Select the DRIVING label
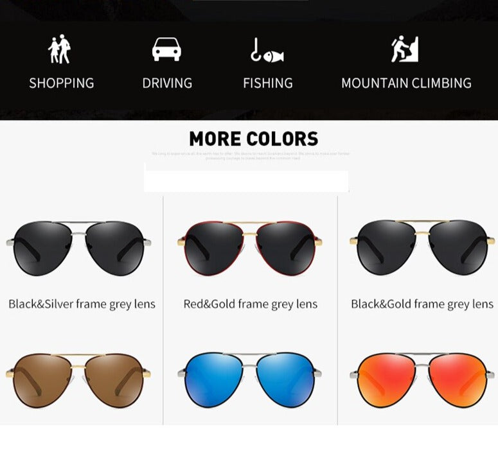Screen dimensions: 498x461 click(167, 83)
